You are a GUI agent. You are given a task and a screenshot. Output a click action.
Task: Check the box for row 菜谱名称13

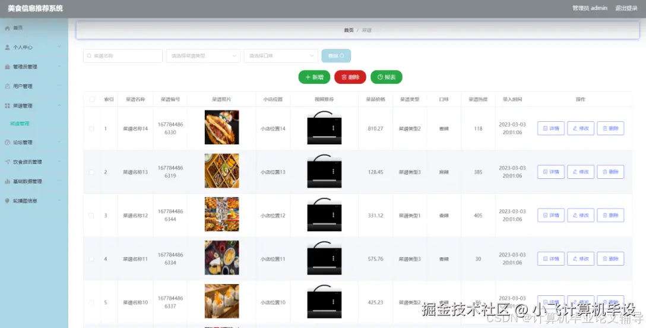[x=91, y=172]
